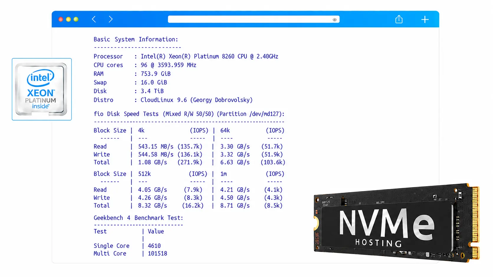This screenshot has width=493, height=277.
Task: Click the CPU cores value '96 @ 3593.959 MHz'
Action: [168, 65]
